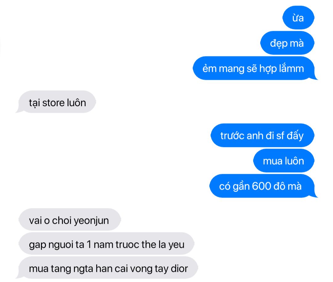Click the word 'hợp' in blue message

(268, 69)
